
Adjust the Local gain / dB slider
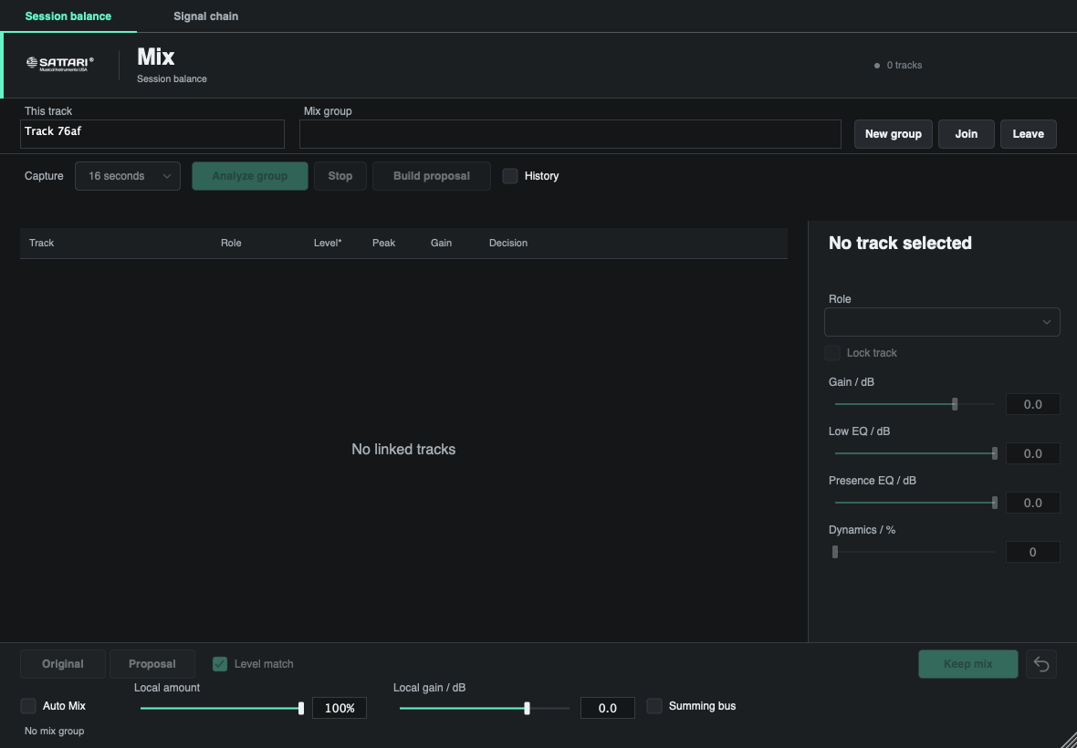485,708
